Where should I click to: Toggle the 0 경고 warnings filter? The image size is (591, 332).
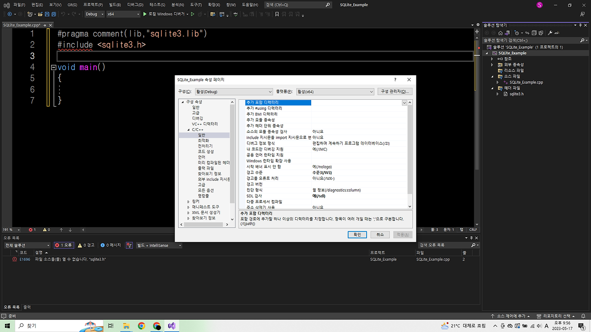pyautogui.click(x=86, y=245)
